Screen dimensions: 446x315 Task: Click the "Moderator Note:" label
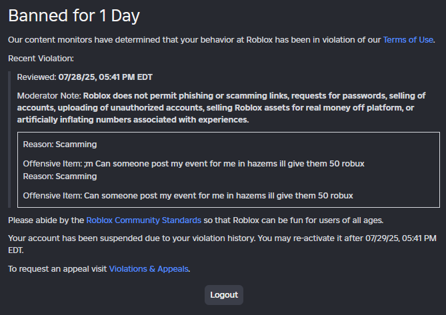pyautogui.click(x=49, y=96)
